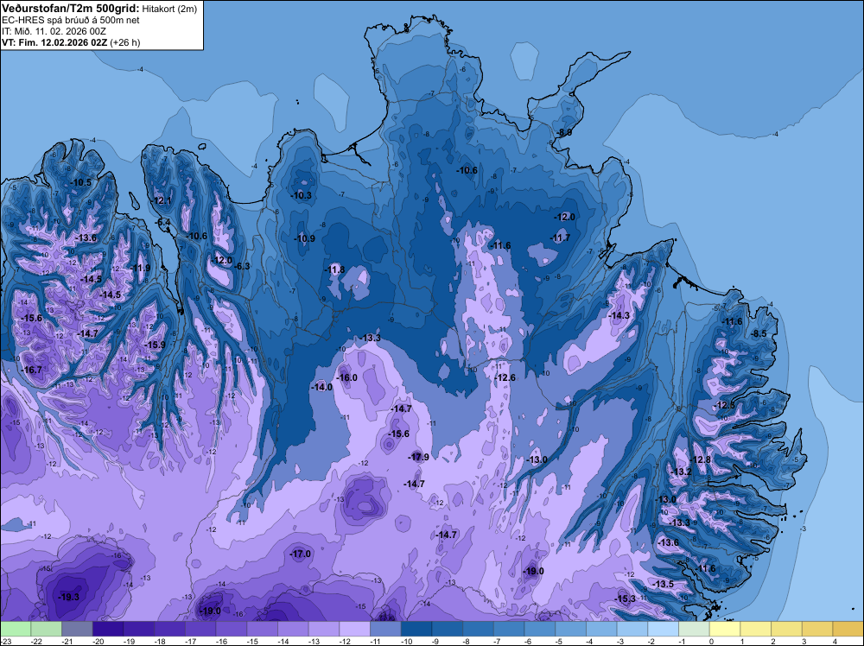Select the darkest purple legend swatch labeled -20
This screenshot has width=864, height=646.
108,629
